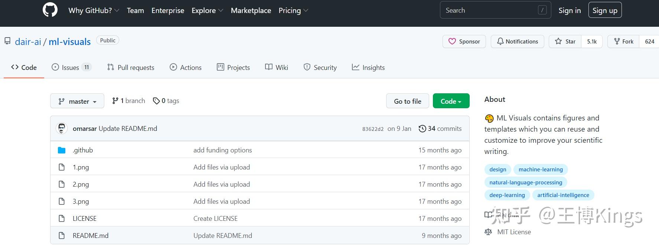Image resolution: width=659 pixels, height=245 pixels.
Task: Open the README.md file link
Action: click(x=91, y=236)
